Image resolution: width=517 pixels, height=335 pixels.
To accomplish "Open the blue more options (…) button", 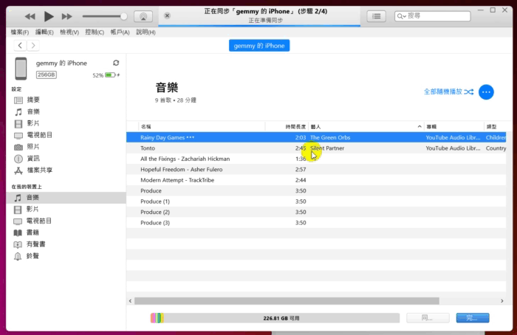I will [486, 91].
